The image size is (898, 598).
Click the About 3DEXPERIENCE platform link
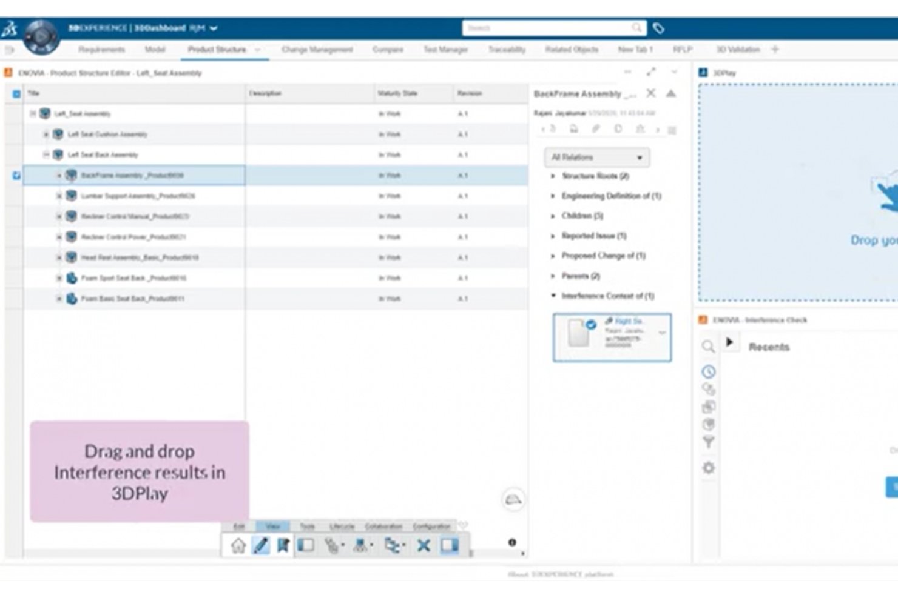[560, 574]
